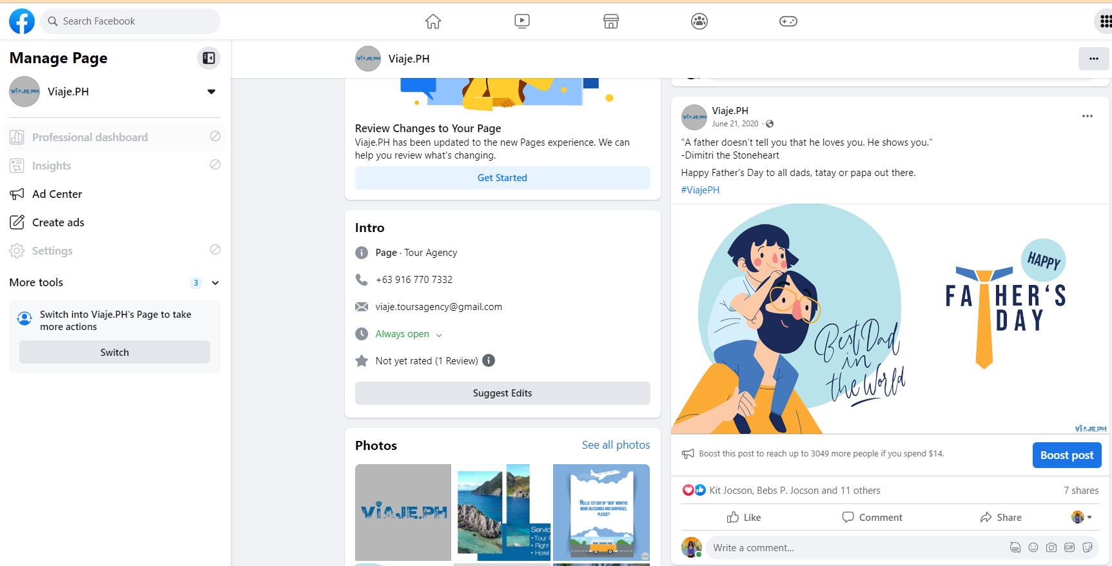Click the Viaje.PH post author name
Screen dimensions: 1112x566
pos(730,111)
